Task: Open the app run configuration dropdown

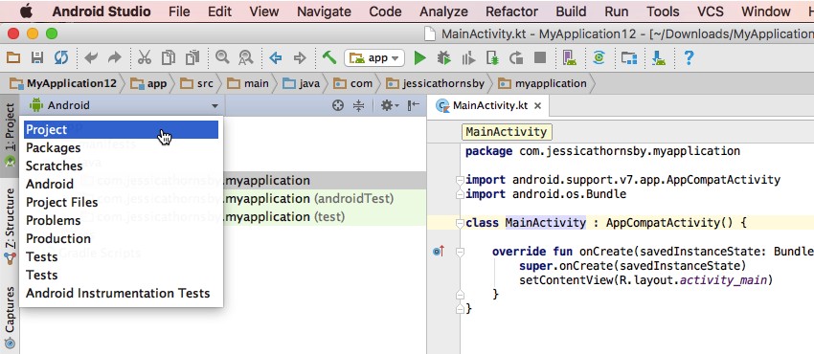Action: pyautogui.click(x=374, y=58)
